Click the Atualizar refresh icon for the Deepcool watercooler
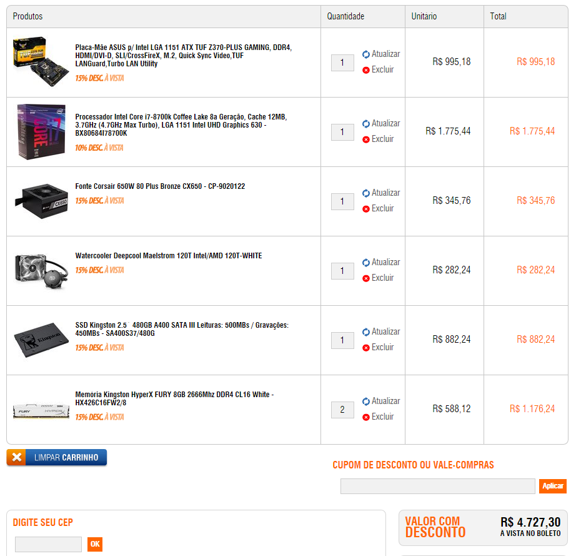The height and width of the screenshot is (556, 576). [366, 263]
